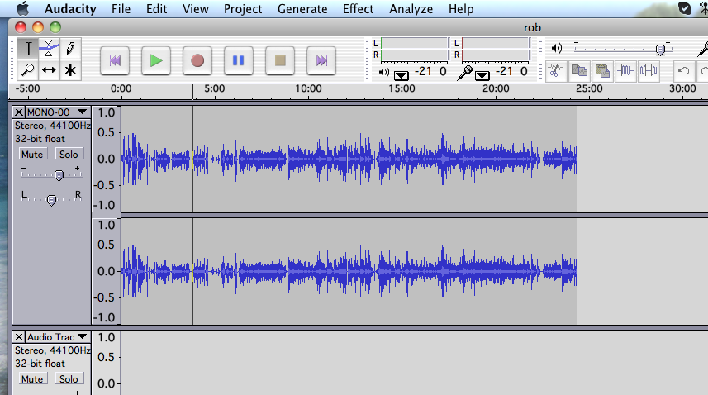The image size is (708, 395).
Task: Click the menu bar checkmark status icon
Action: click(685, 8)
